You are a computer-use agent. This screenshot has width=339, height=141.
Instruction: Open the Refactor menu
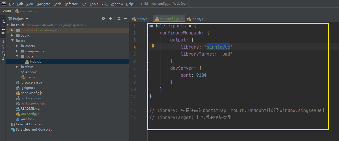(71, 4)
